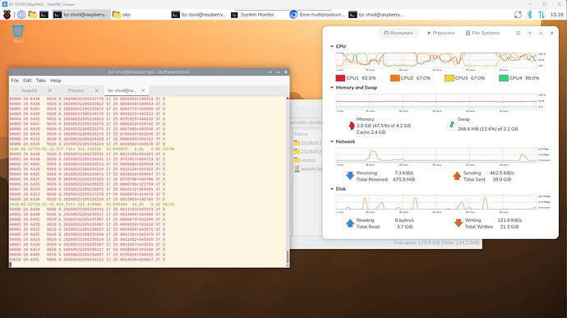Switch to Resources tab in System Monitor
The image size is (567, 318).
398,33
